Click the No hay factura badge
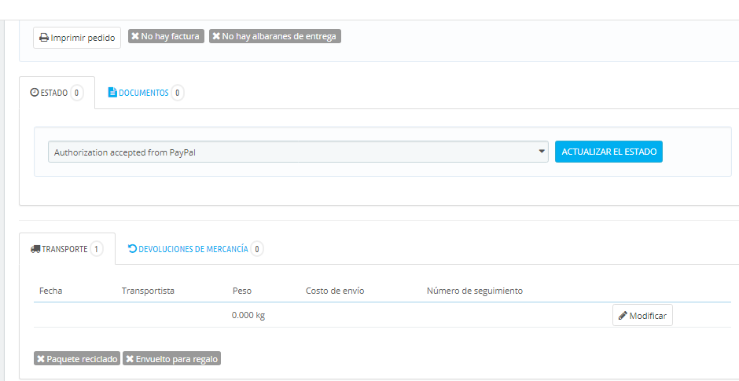 [x=166, y=36]
